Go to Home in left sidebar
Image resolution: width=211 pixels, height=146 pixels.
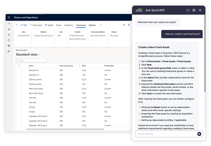(x=9, y=29)
